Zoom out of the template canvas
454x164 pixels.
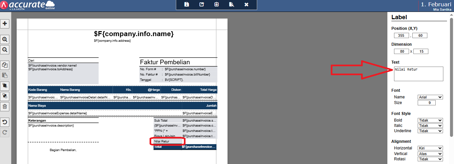(x=5, y=50)
